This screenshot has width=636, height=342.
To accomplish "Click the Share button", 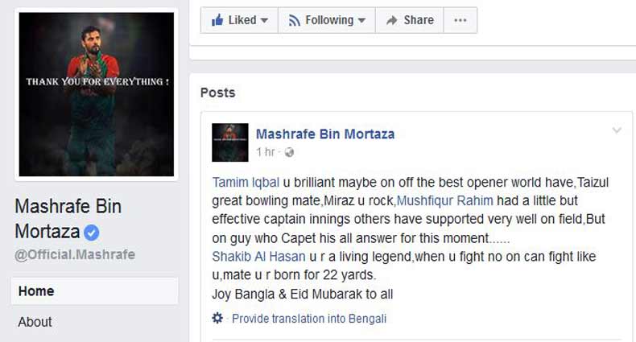I will coord(410,20).
